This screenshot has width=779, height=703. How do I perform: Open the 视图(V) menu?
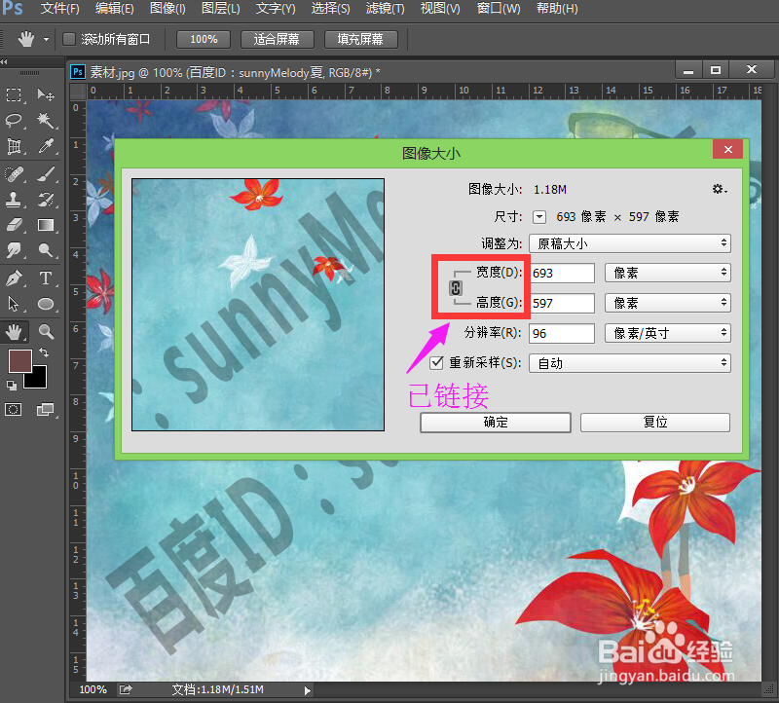click(x=440, y=9)
